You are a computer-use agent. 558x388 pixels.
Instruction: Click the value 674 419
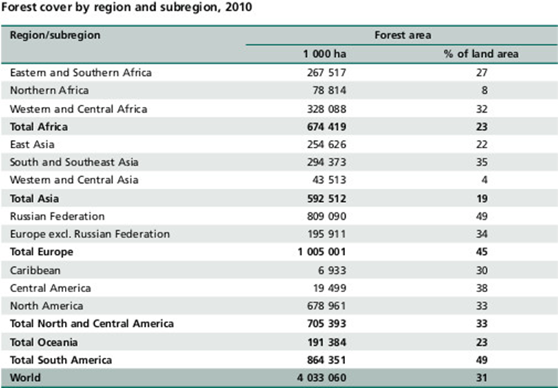coord(327,127)
